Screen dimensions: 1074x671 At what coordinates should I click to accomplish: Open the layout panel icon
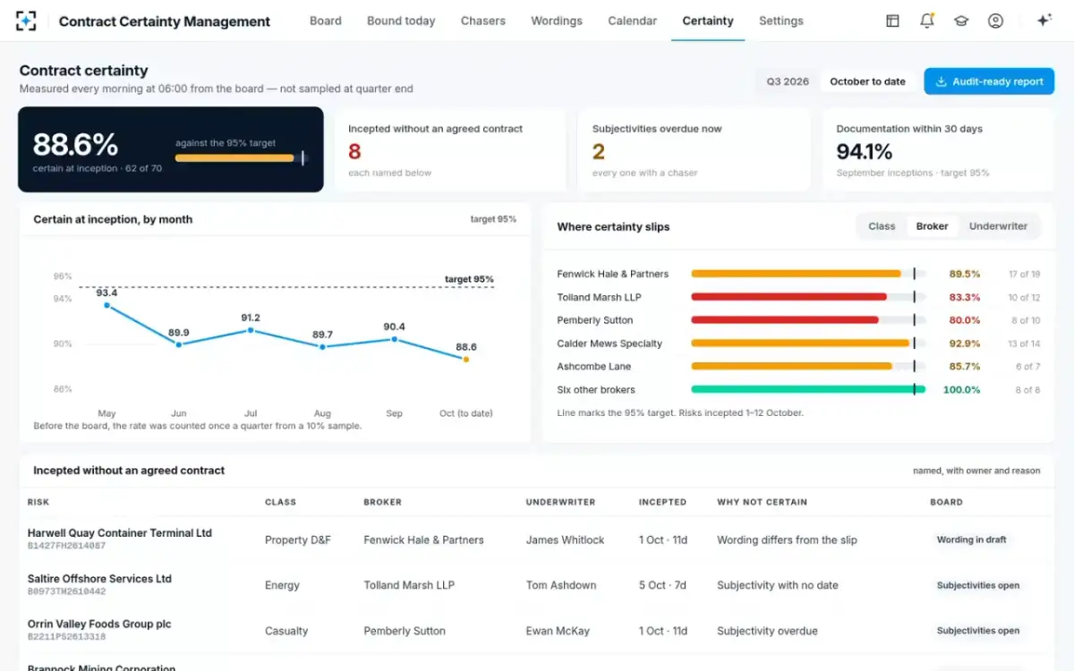pos(892,21)
